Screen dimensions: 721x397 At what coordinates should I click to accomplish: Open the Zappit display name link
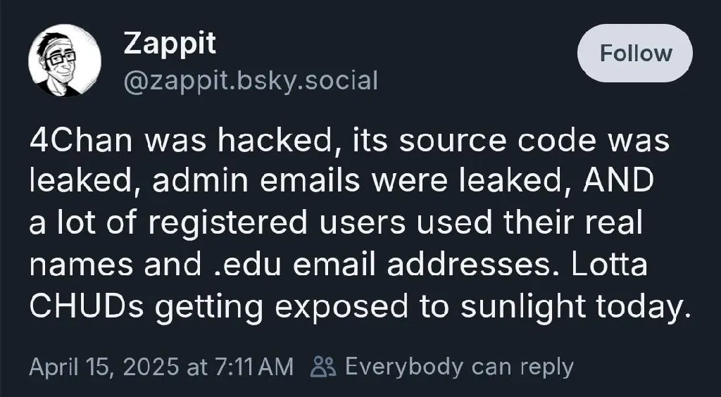point(170,44)
